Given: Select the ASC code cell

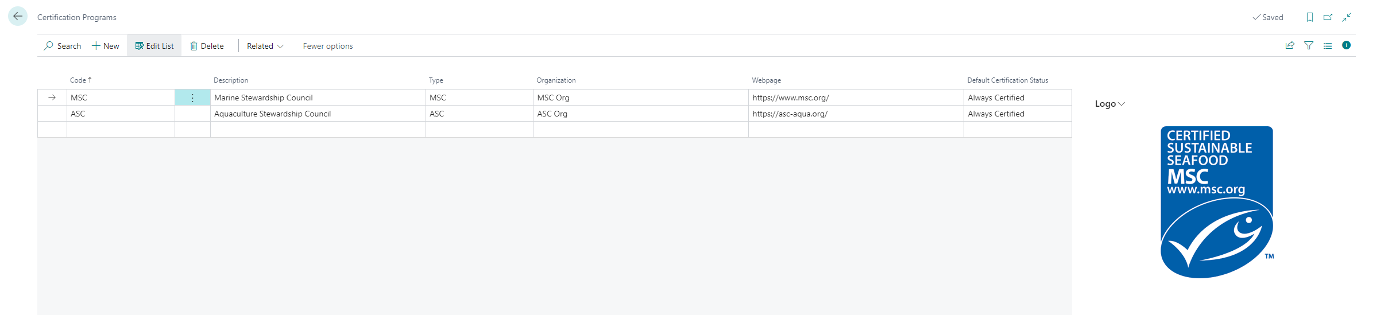Looking at the screenshot, I should click(121, 114).
